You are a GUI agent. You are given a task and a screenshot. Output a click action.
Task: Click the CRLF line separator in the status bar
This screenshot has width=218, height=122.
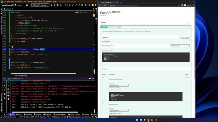[x=32, y=117]
